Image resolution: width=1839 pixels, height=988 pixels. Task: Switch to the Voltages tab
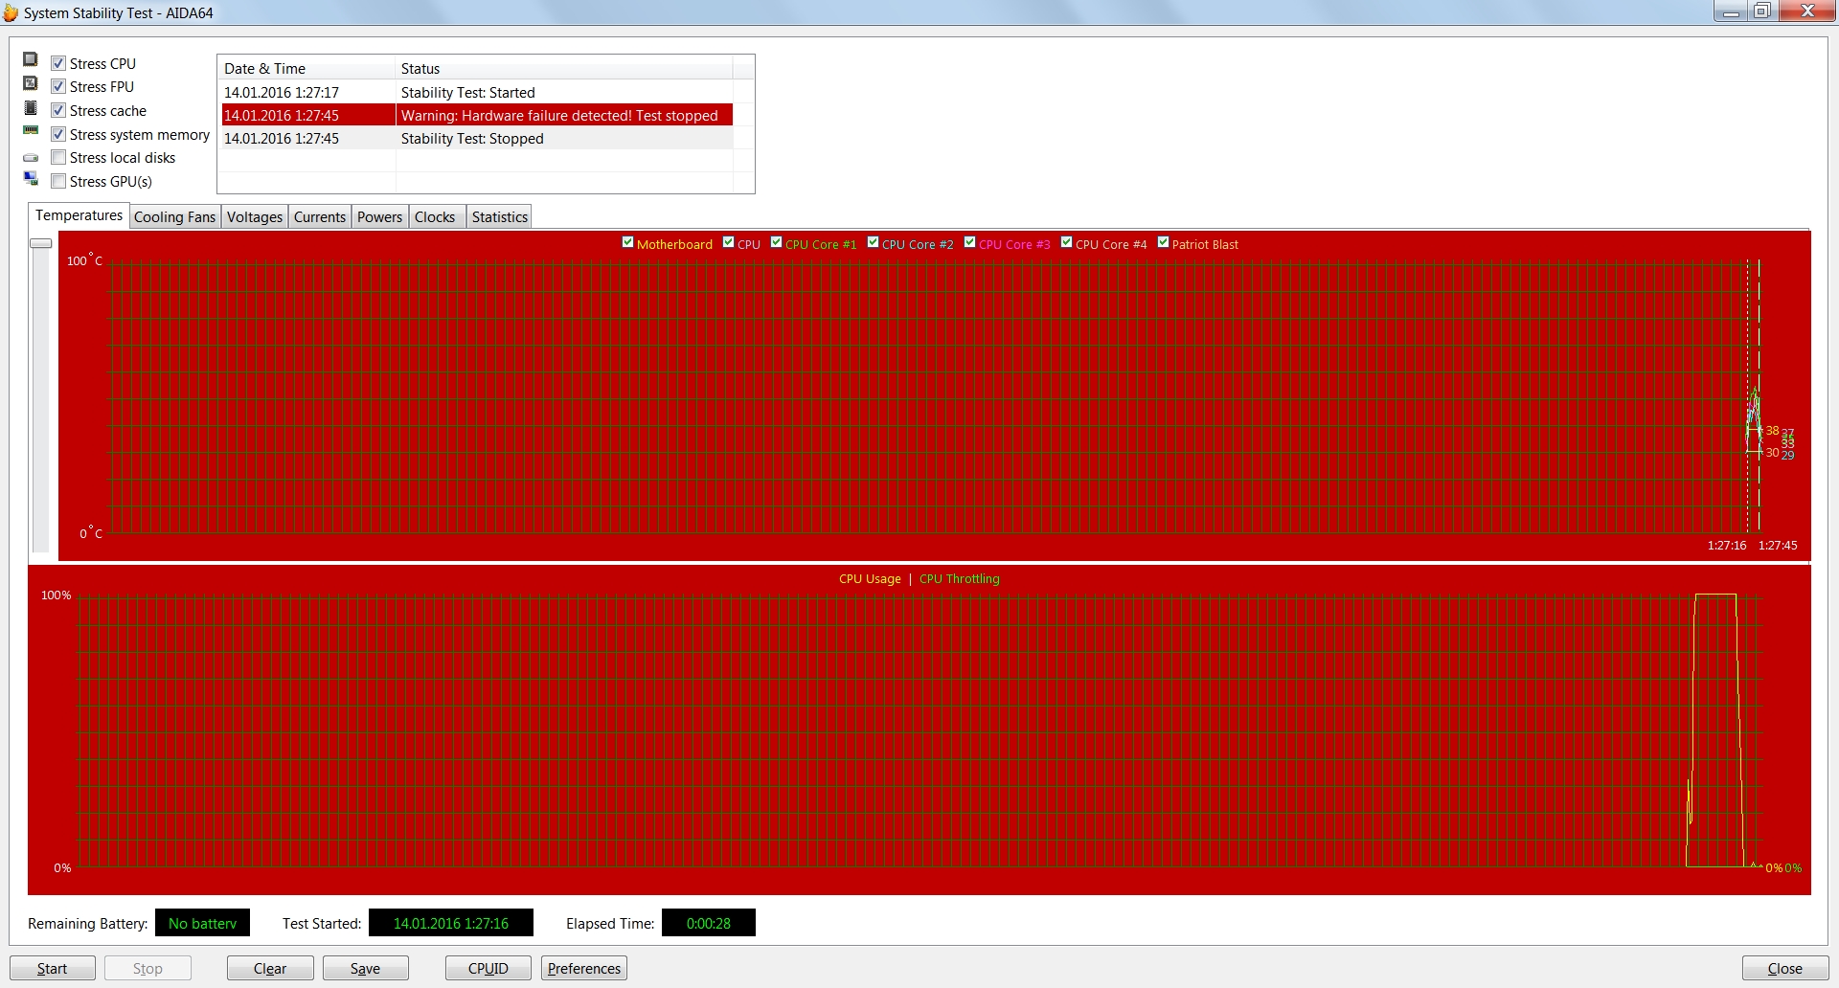(255, 217)
